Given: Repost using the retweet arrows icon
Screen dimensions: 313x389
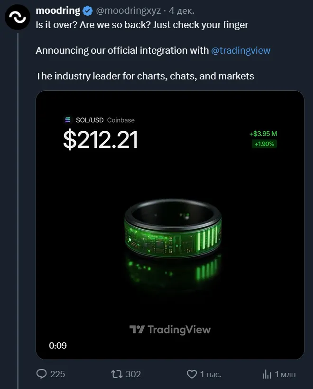Looking at the screenshot, I should point(116,374).
